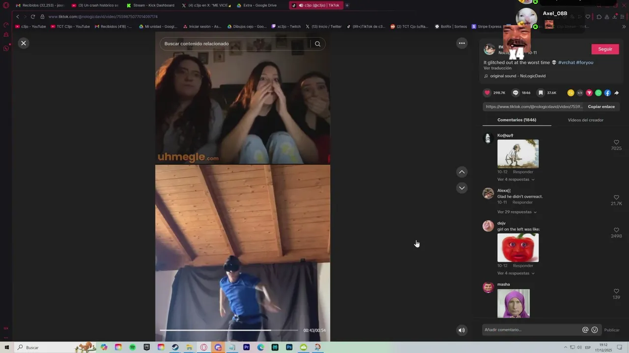The height and width of the screenshot is (353, 629).
Task: Open Epic Games Launcher from taskbar
Action: tap(146, 347)
